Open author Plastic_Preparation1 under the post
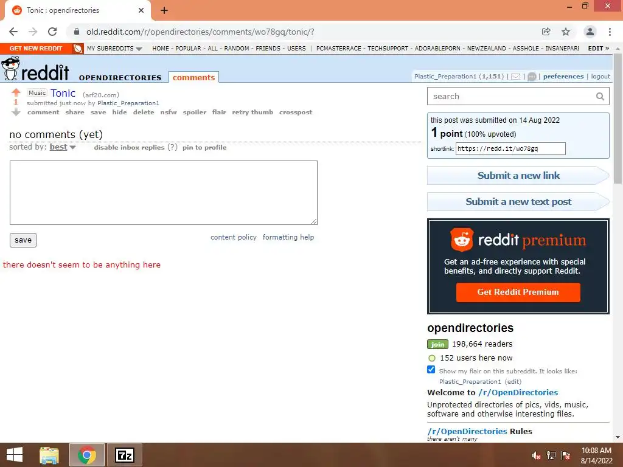This screenshot has height=467, width=623. (x=128, y=103)
